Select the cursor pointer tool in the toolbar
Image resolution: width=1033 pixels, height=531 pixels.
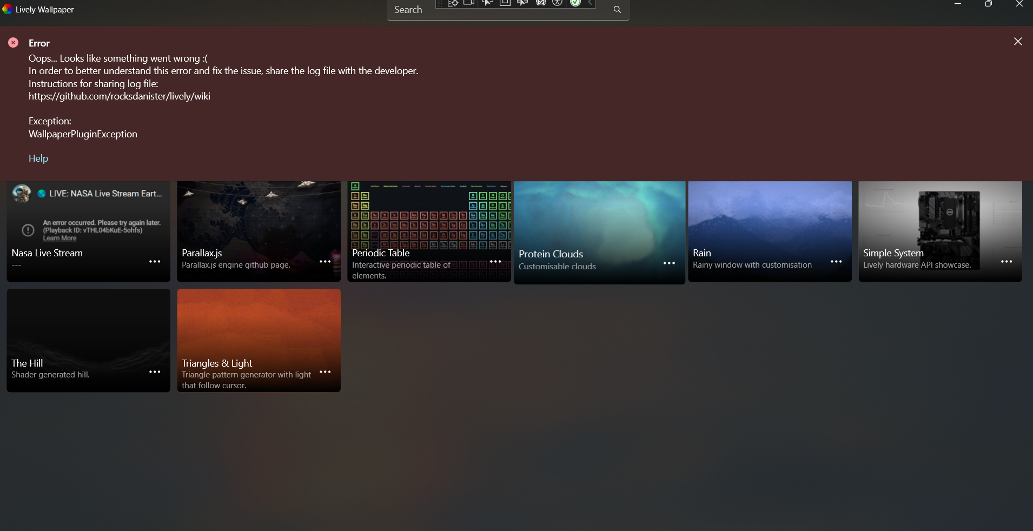pos(487,3)
